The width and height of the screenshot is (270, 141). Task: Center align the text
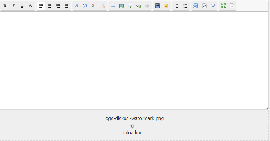click(49, 6)
